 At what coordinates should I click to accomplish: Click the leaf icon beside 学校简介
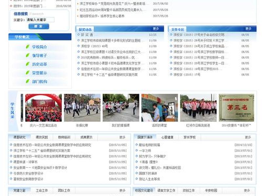tap(28, 47)
